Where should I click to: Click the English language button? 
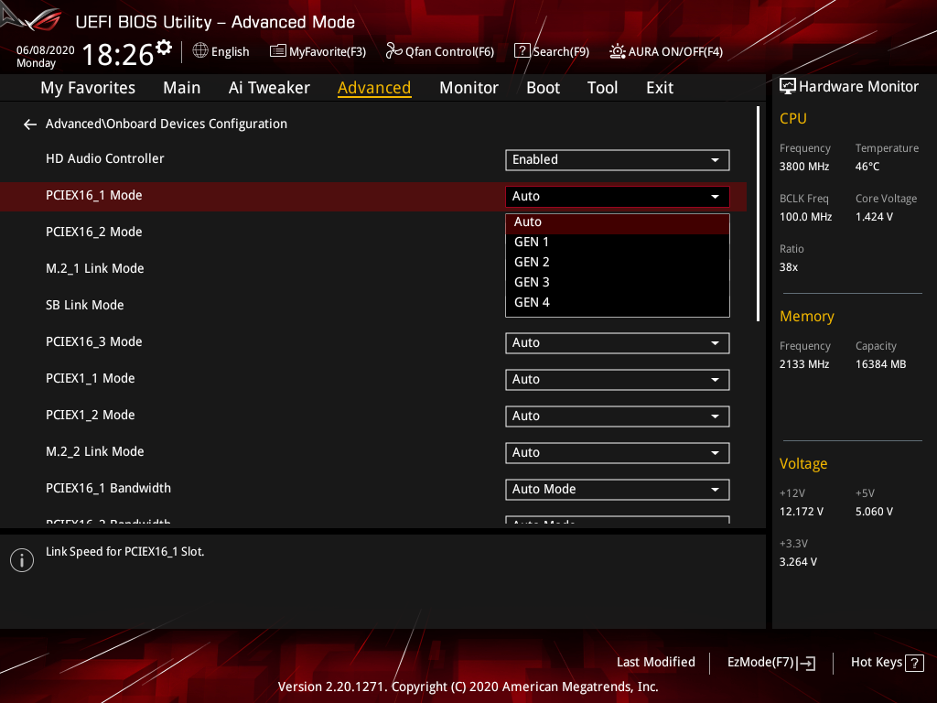tap(221, 51)
